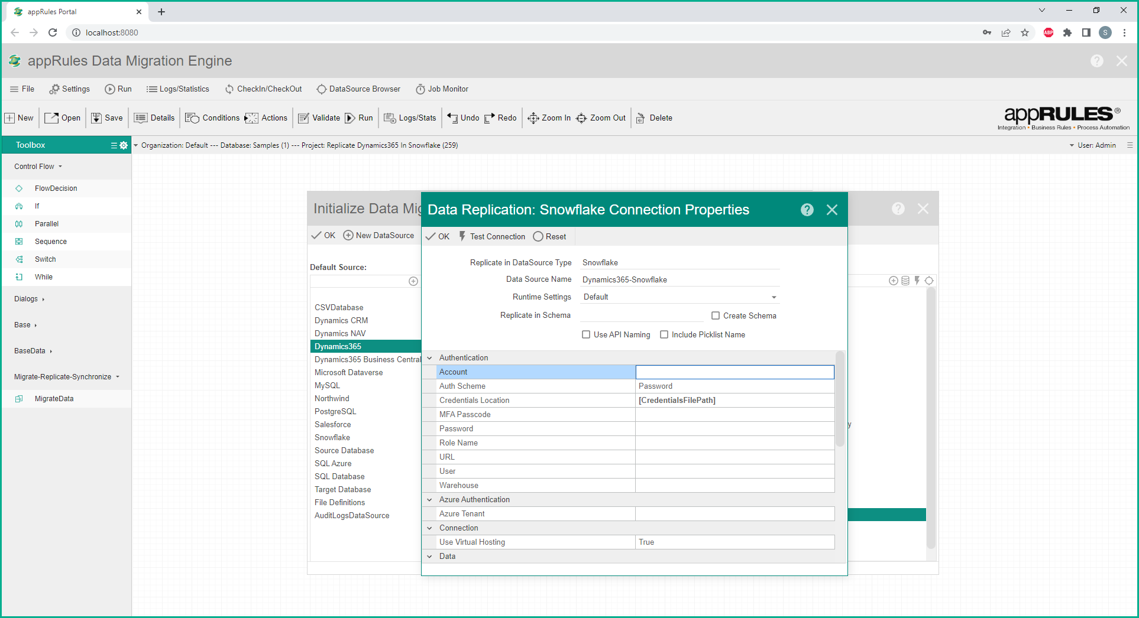Open the Conditions editor
The height and width of the screenshot is (618, 1139).
(212, 118)
